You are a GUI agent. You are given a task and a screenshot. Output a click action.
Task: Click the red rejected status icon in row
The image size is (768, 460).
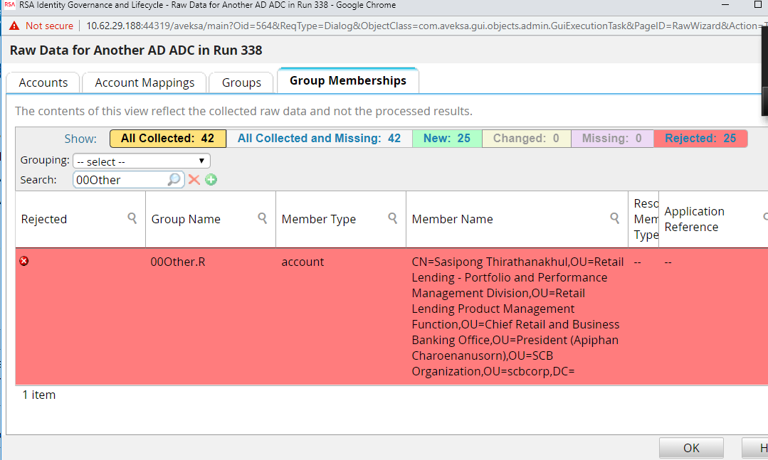coord(24,261)
